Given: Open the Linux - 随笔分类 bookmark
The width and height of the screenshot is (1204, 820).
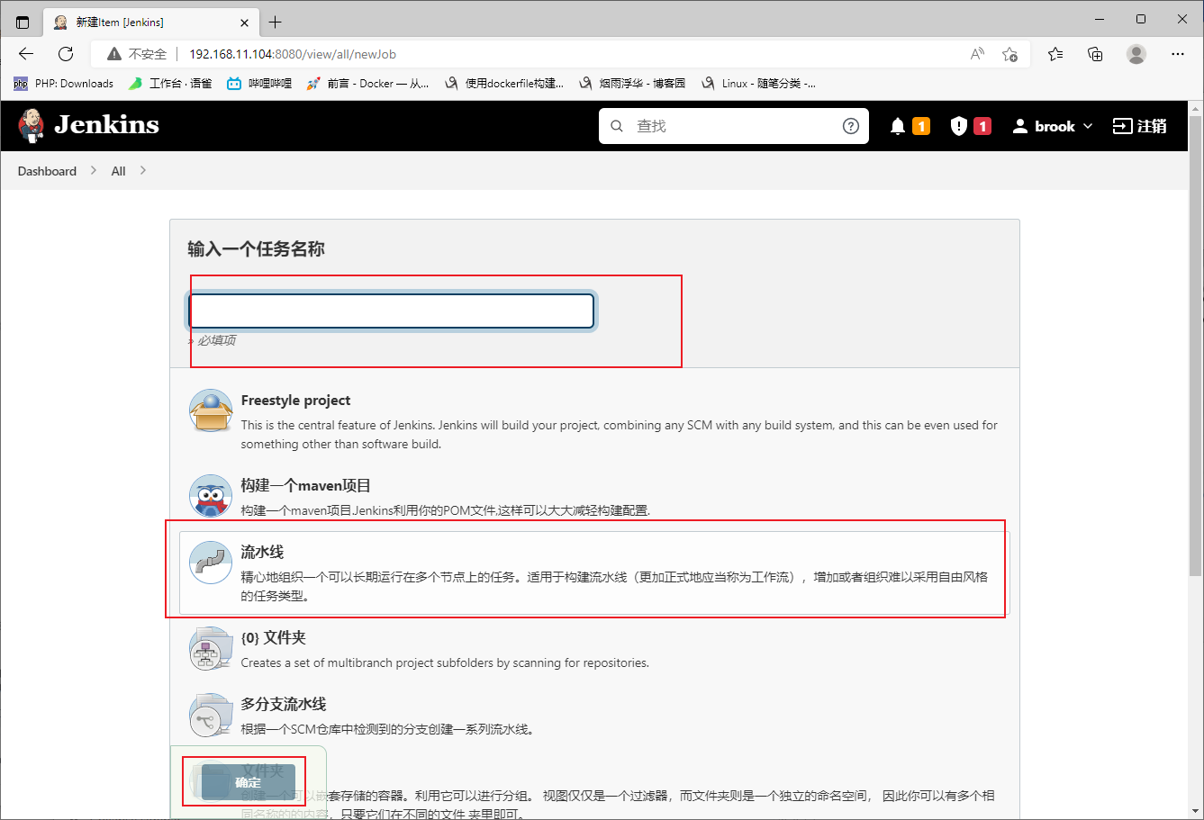Looking at the screenshot, I should 758,84.
